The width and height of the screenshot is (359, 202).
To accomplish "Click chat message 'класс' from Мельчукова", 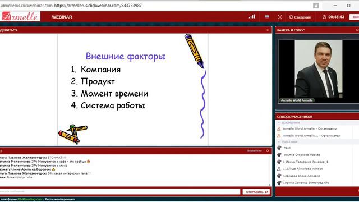I will [63, 166].
